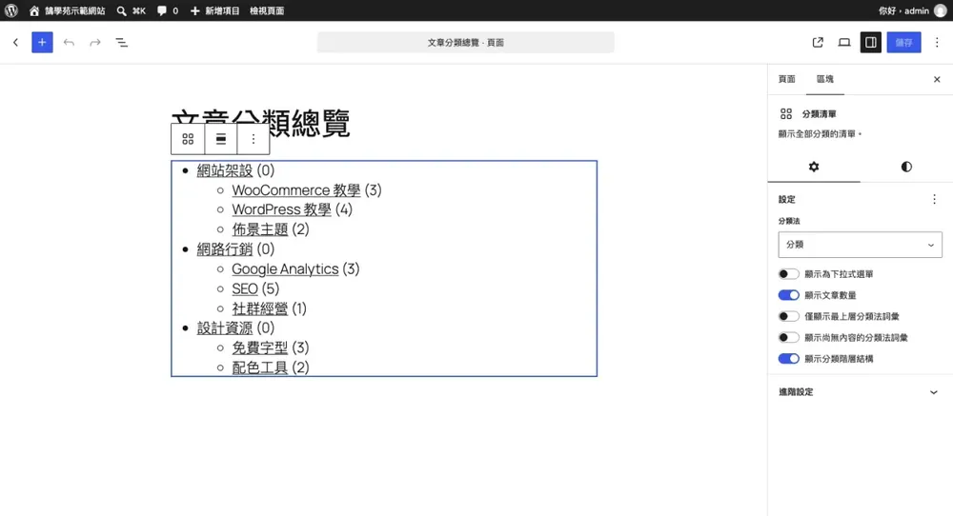Toggle 顯示為下拉式選單 switch
Viewport: 953px width, 516px height.
click(788, 274)
